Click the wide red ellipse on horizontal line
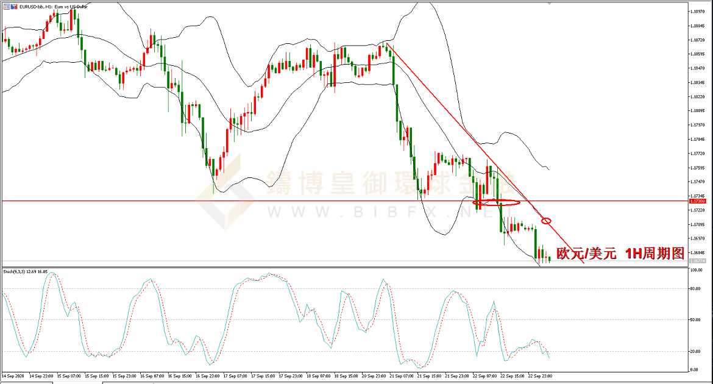The height and width of the screenshot is (384, 713). pos(497,202)
